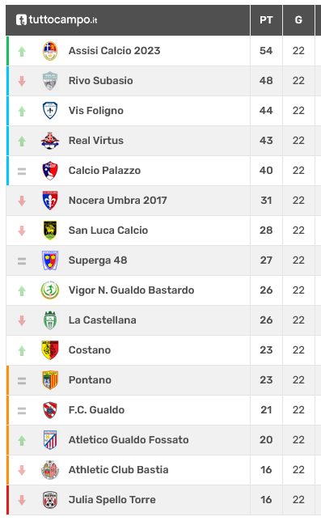
Task: Open La Castellana team link
Action: click(x=102, y=320)
